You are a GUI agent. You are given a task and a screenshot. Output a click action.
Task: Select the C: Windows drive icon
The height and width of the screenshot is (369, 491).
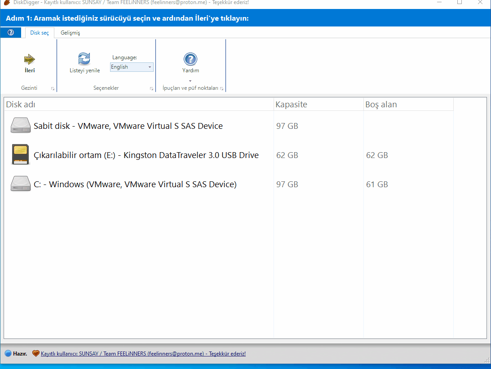pyautogui.click(x=21, y=184)
